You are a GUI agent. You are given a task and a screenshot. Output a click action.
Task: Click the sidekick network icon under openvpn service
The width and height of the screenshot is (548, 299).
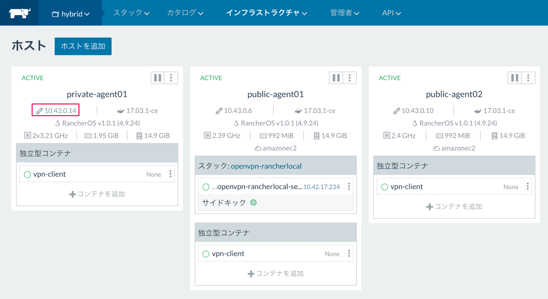(253, 202)
